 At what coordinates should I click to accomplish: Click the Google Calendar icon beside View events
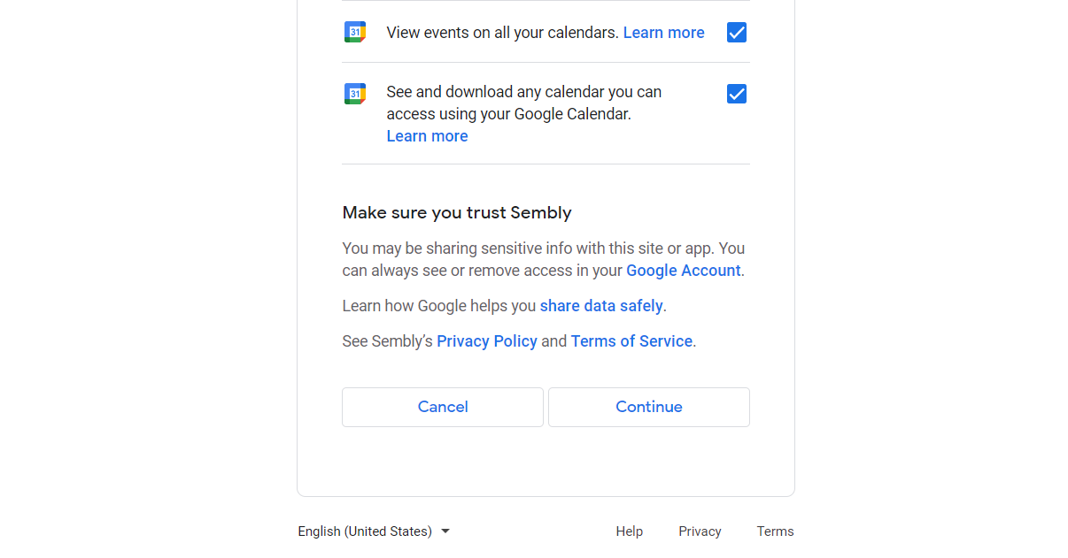point(355,32)
